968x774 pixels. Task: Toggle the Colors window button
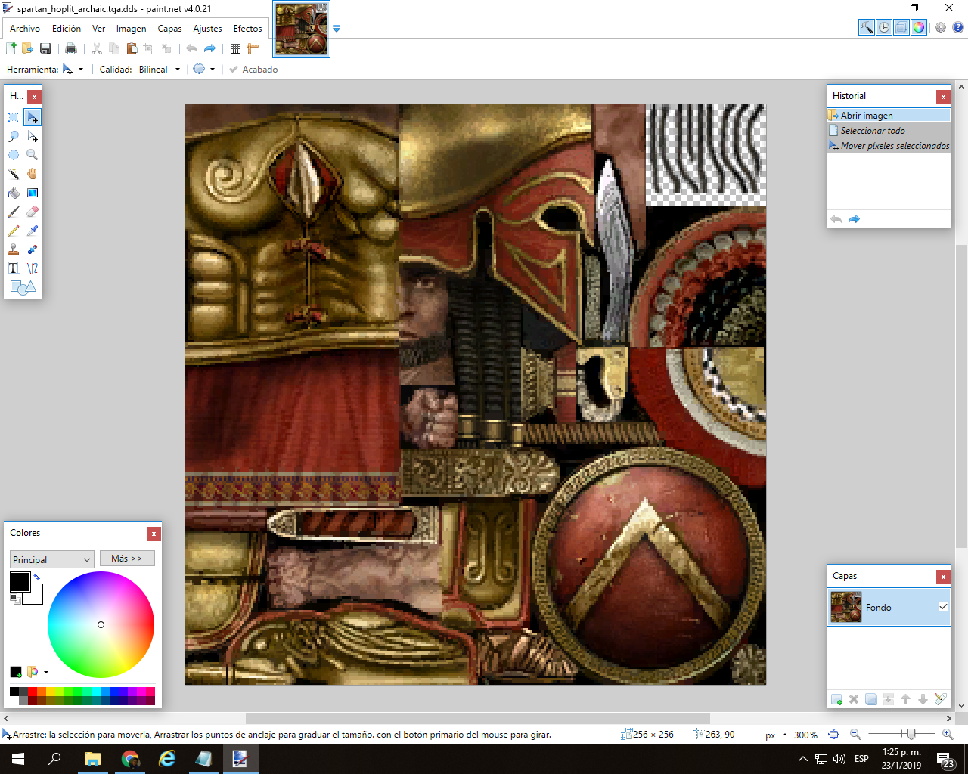[x=918, y=27]
